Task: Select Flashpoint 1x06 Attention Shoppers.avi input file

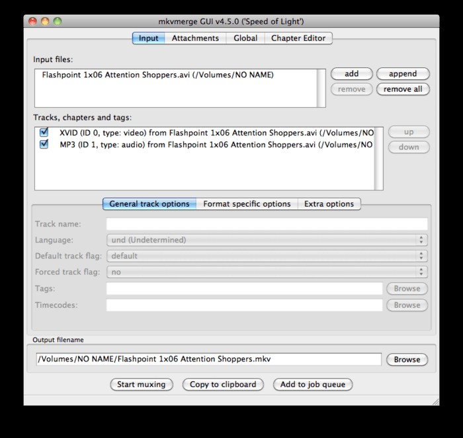Action: (x=176, y=75)
